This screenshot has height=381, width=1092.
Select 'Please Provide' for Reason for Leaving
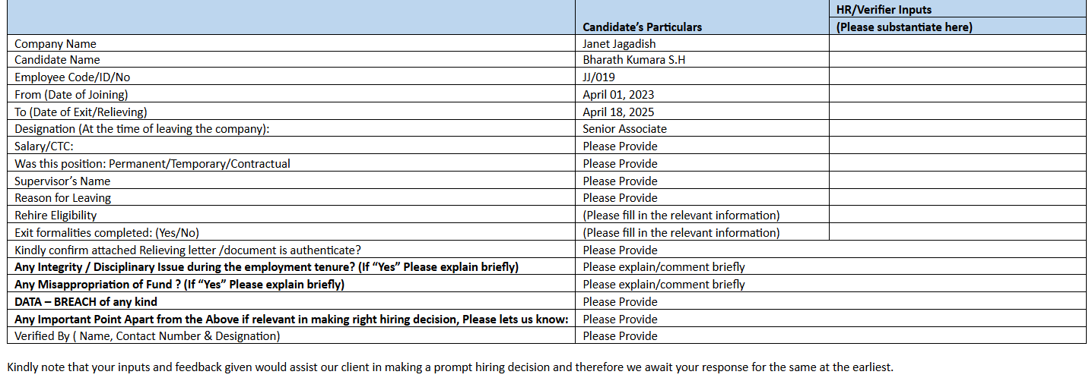620,198
